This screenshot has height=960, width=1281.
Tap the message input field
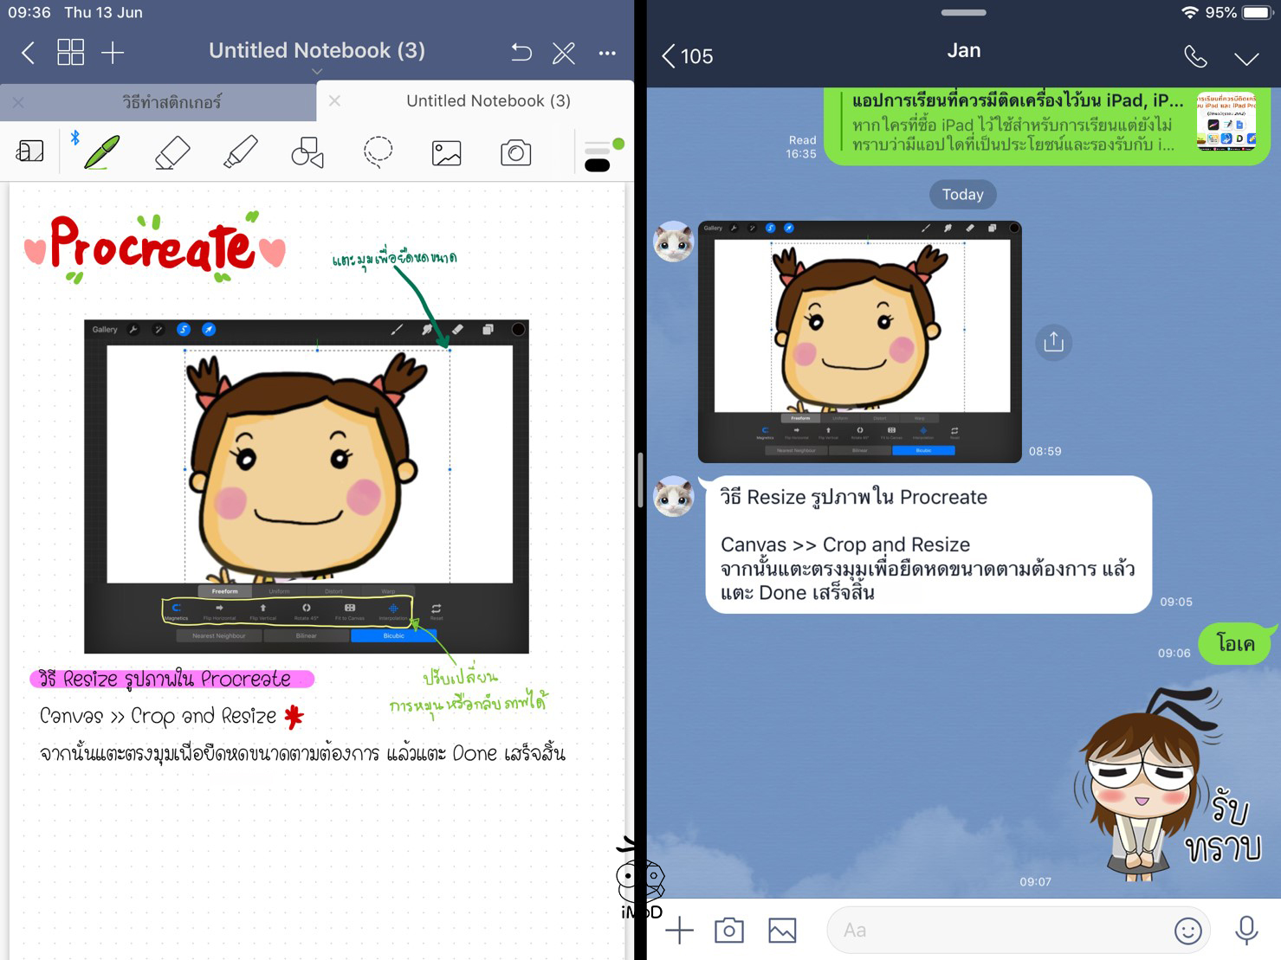pyautogui.click(x=996, y=931)
